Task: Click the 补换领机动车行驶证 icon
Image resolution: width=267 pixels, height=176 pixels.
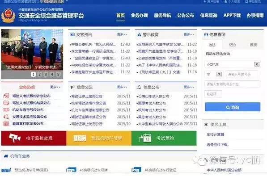Action: point(136,170)
